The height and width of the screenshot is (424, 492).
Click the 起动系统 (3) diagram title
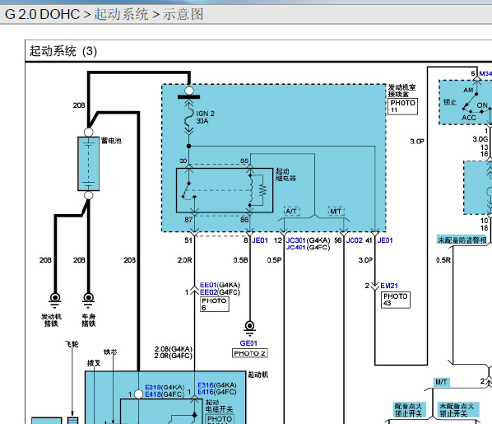click(63, 51)
